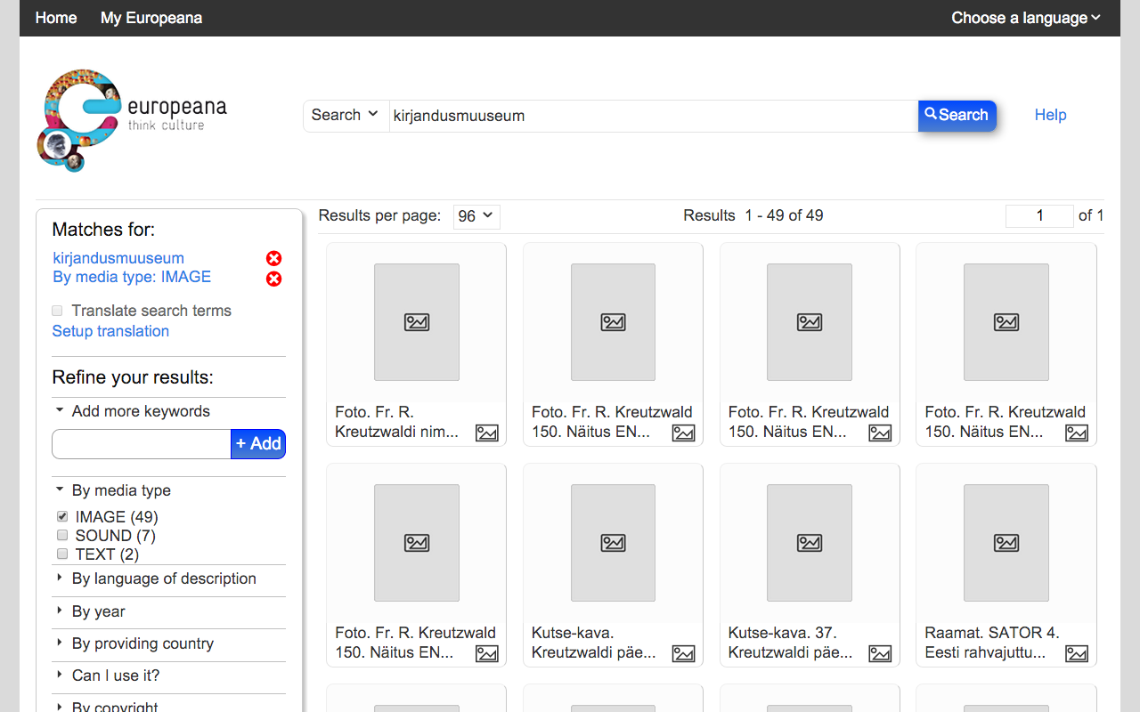Click image type icon on Raamat. SATOR 4. card
This screenshot has height=712, width=1140.
1077,653
